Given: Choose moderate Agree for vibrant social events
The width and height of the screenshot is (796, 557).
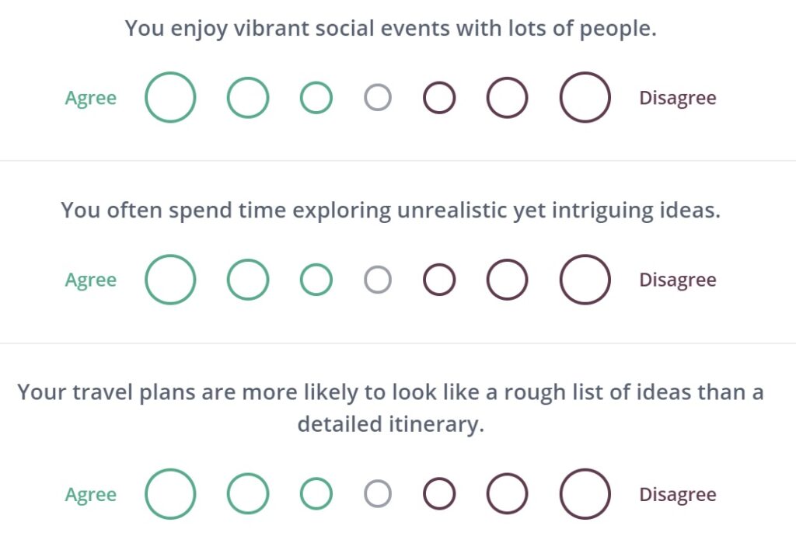Looking at the screenshot, I should (x=248, y=97).
